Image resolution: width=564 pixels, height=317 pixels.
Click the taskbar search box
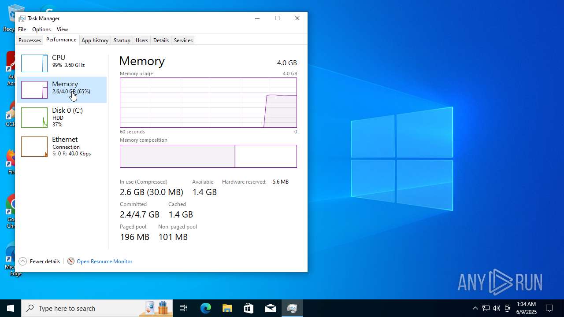(x=98, y=308)
